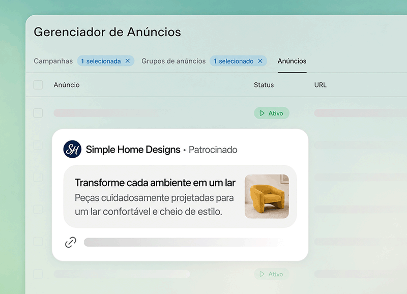Click the Simple Home Designs logo
The width and height of the screenshot is (407, 294).
click(x=72, y=149)
